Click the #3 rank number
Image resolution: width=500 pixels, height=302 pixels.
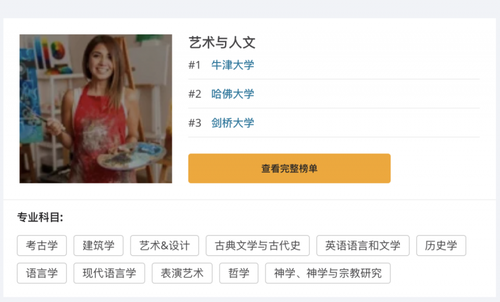tap(195, 123)
